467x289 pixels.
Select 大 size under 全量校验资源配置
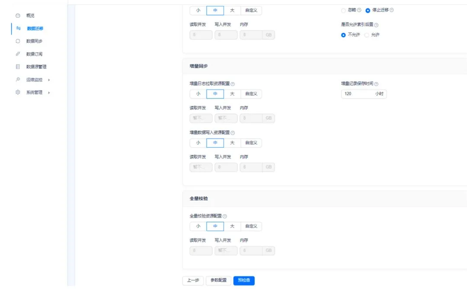point(232,226)
